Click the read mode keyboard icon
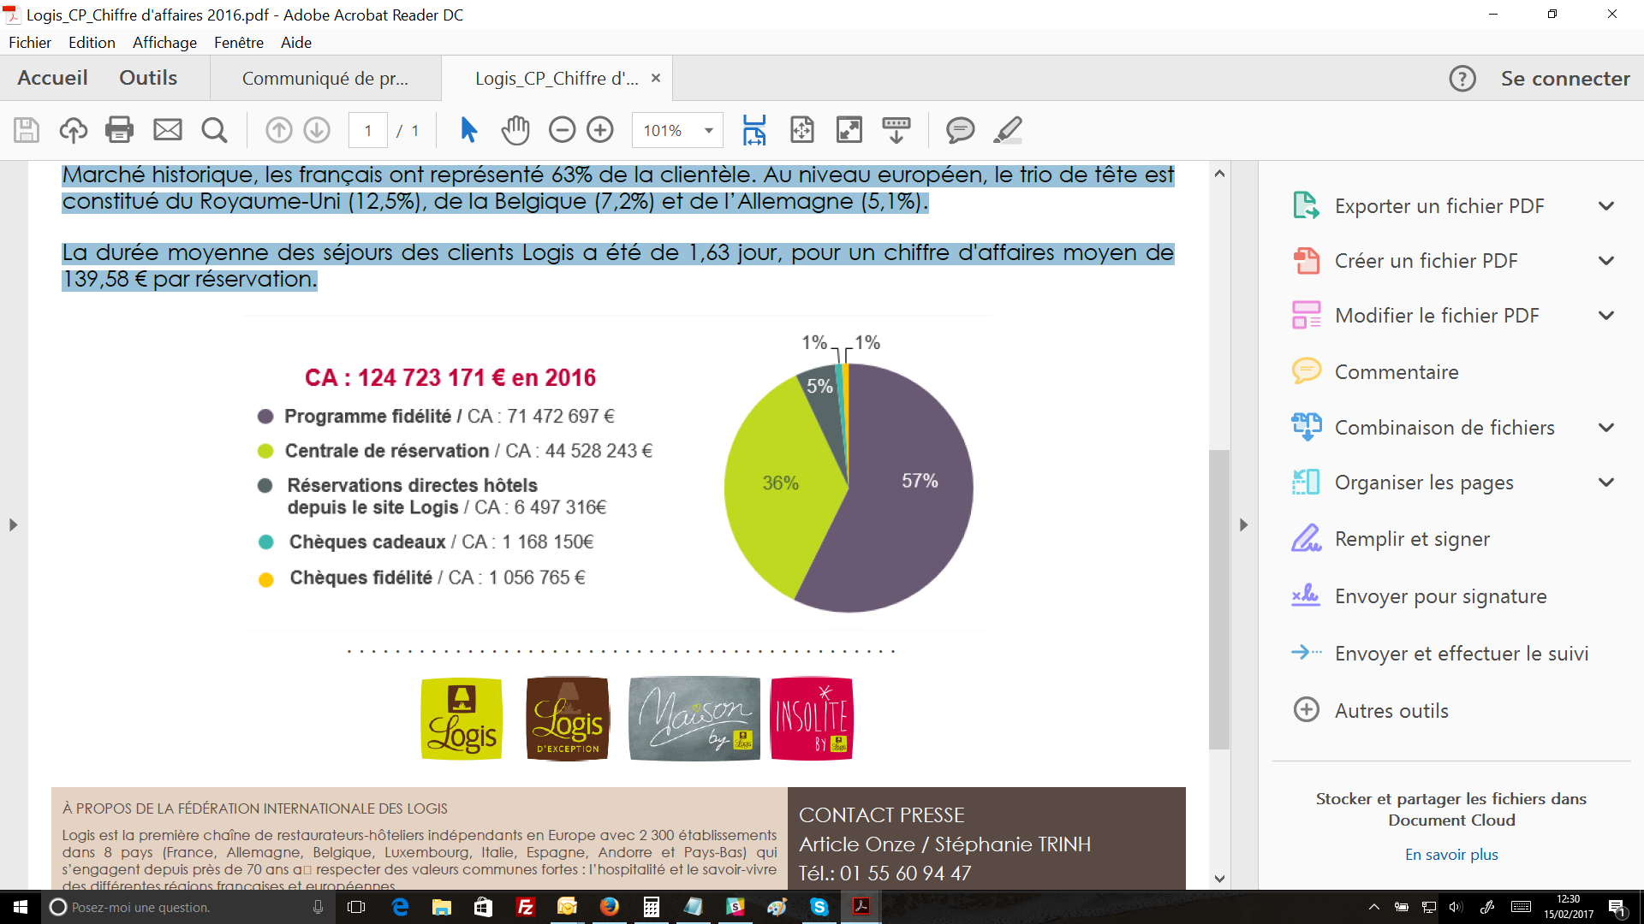The height and width of the screenshot is (924, 1644). (896, 130)
